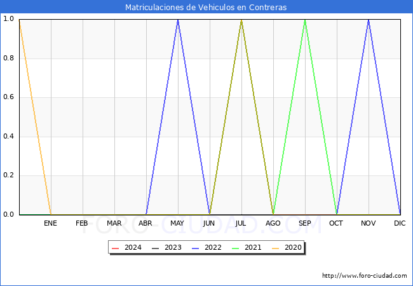The image size is (413, 286).
Task: Click the JUN month axis label
Action: click(209, 223)
